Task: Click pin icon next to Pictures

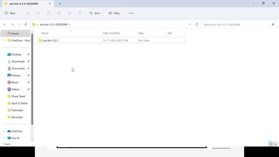Action: pyautogui.click(x=28, y=75)
